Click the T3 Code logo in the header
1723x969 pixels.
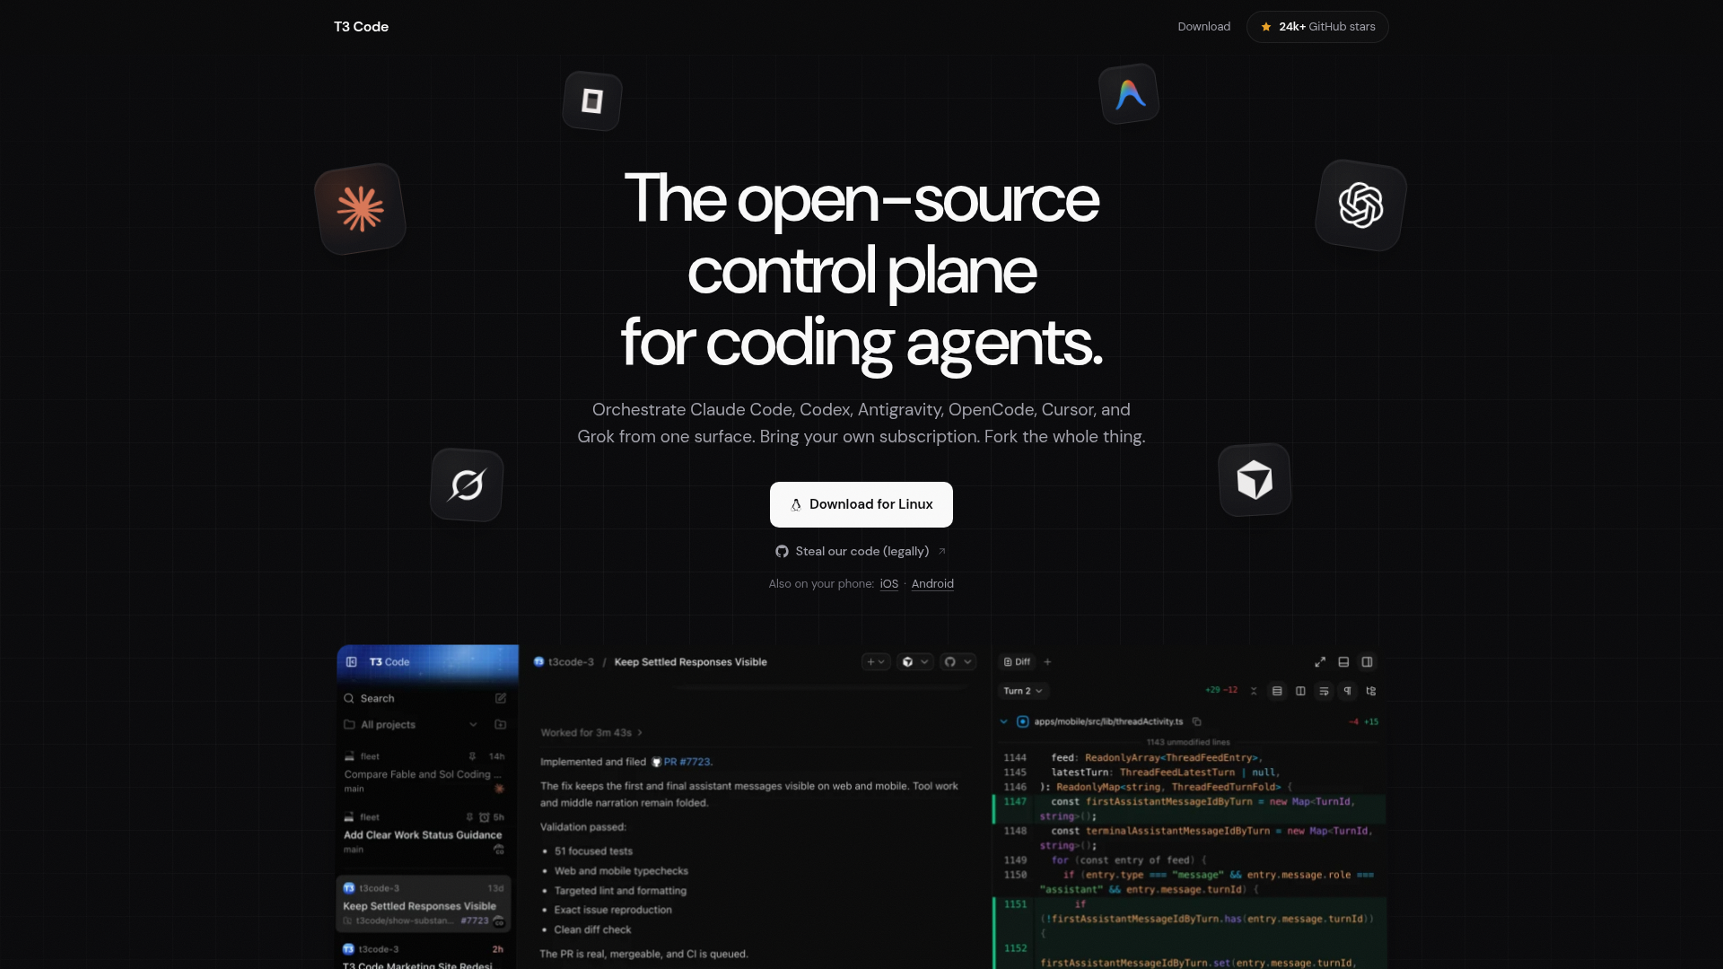361,27
